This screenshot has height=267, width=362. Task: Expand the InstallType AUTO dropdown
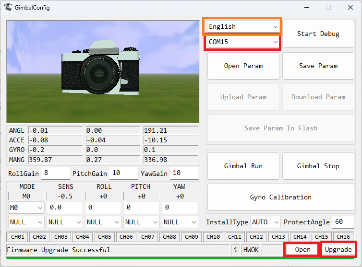coord(265,222)
